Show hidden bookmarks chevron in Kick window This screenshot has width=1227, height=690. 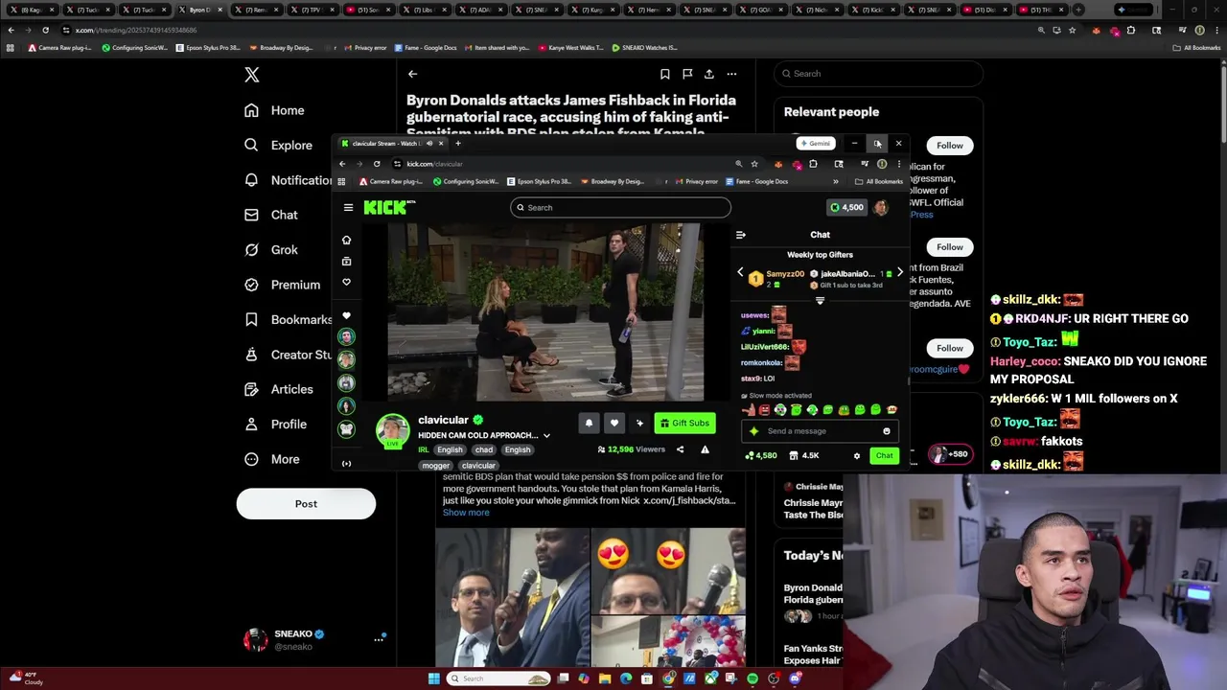(x=835, y=181)
